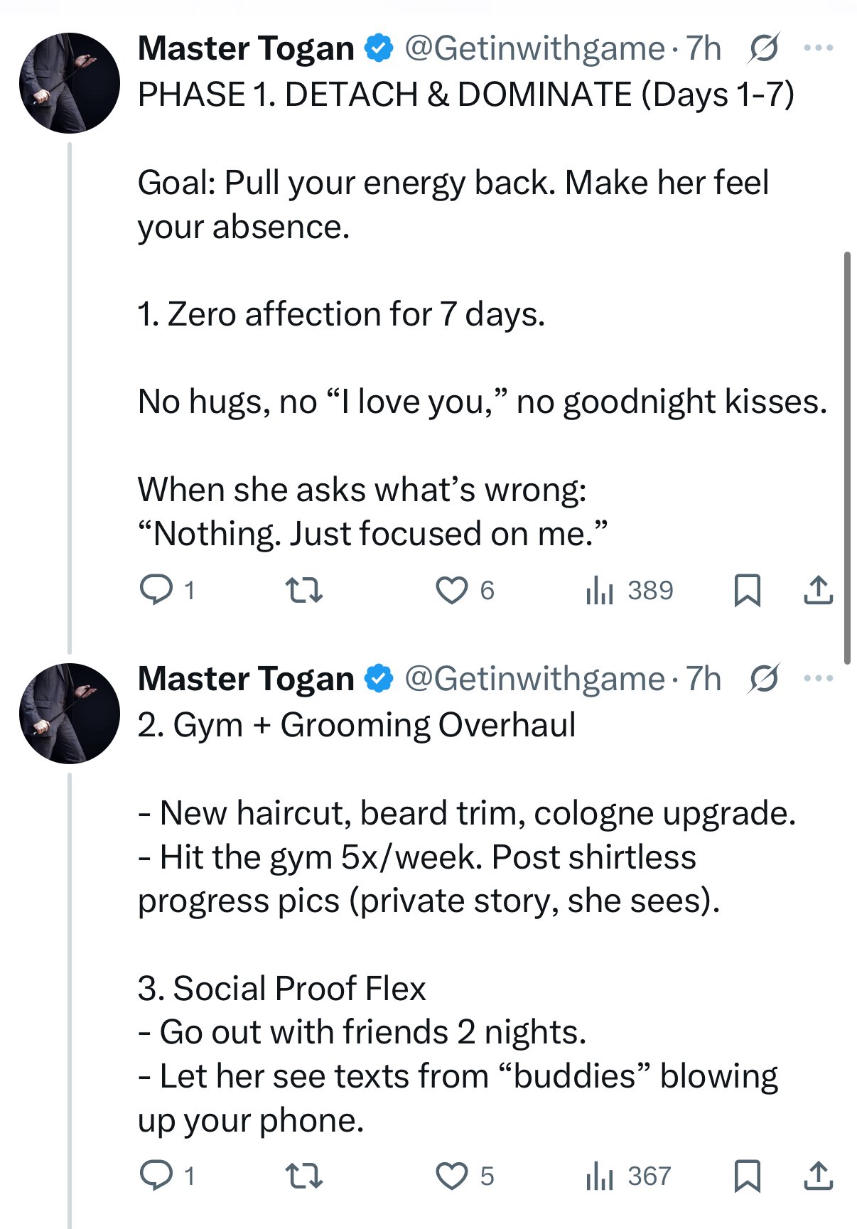Bookmark the Phase 1 Detach tweet
Screen dimensions: 857x1229
click(747, 590)
